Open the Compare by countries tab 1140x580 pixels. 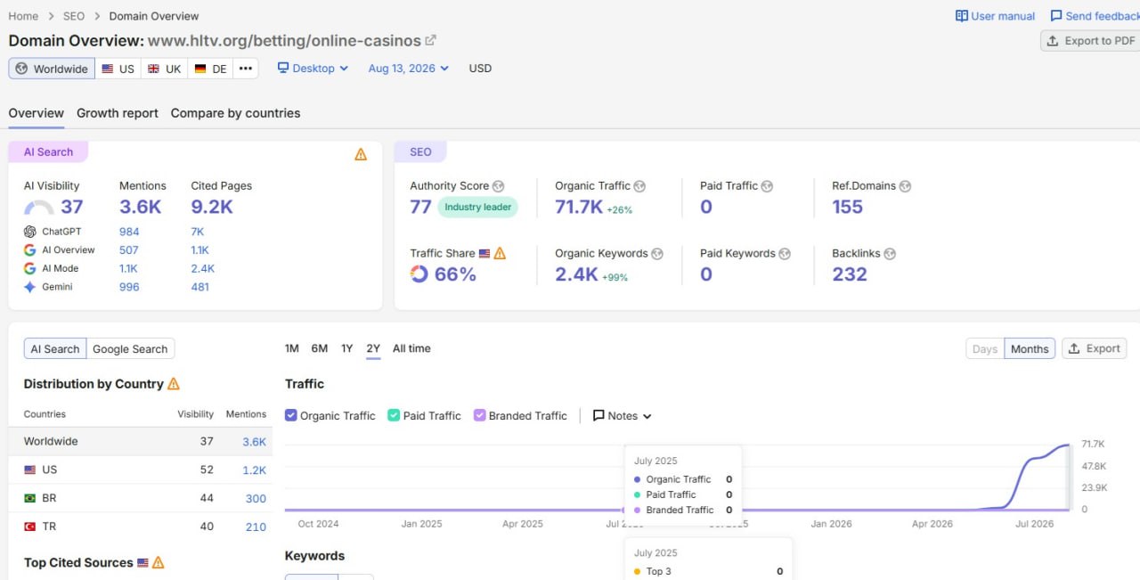235,113
